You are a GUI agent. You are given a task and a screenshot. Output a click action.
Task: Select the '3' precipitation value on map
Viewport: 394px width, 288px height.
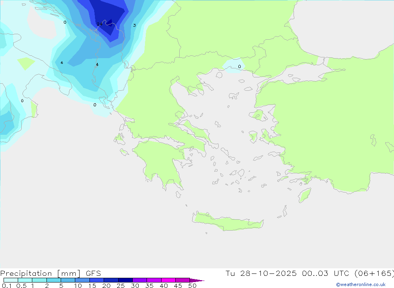134,25
